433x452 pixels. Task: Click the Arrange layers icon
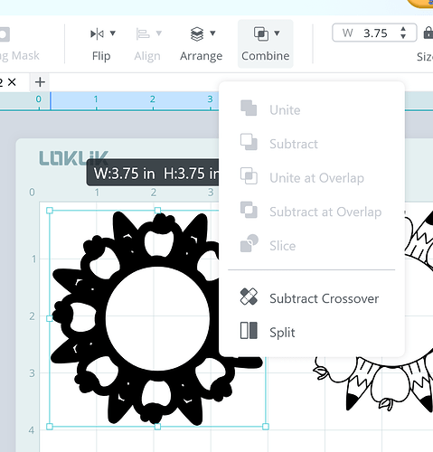(x=197, y=33)
